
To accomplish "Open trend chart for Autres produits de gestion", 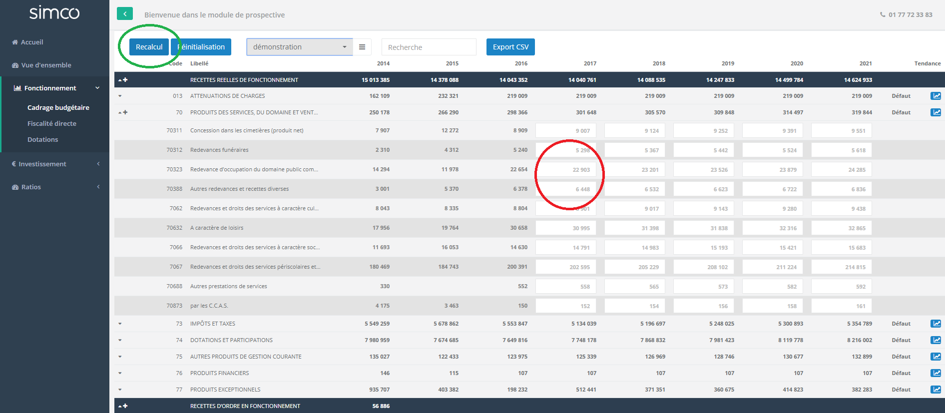I will (x=936, y=357).
